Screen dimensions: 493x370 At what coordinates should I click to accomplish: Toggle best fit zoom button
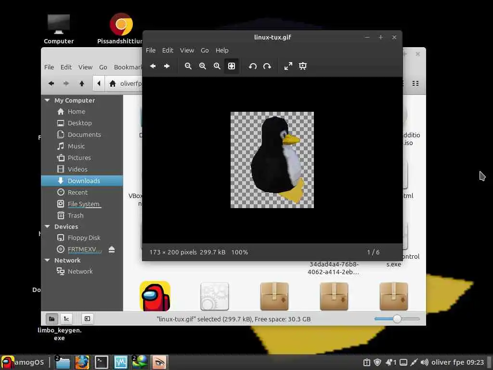(x=232, y=66)
